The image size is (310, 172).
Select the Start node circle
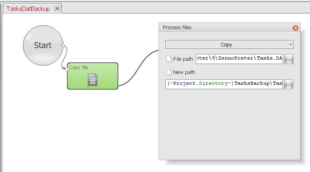pos(42,45)
